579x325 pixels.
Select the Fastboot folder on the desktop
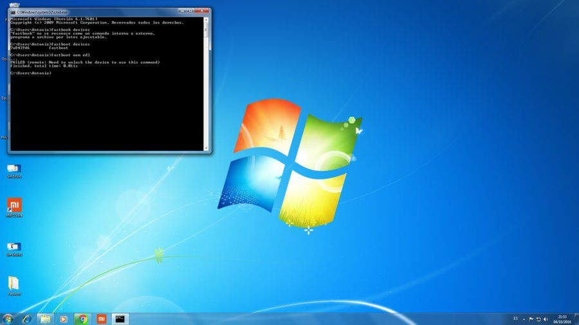click(x=14, y=286)
